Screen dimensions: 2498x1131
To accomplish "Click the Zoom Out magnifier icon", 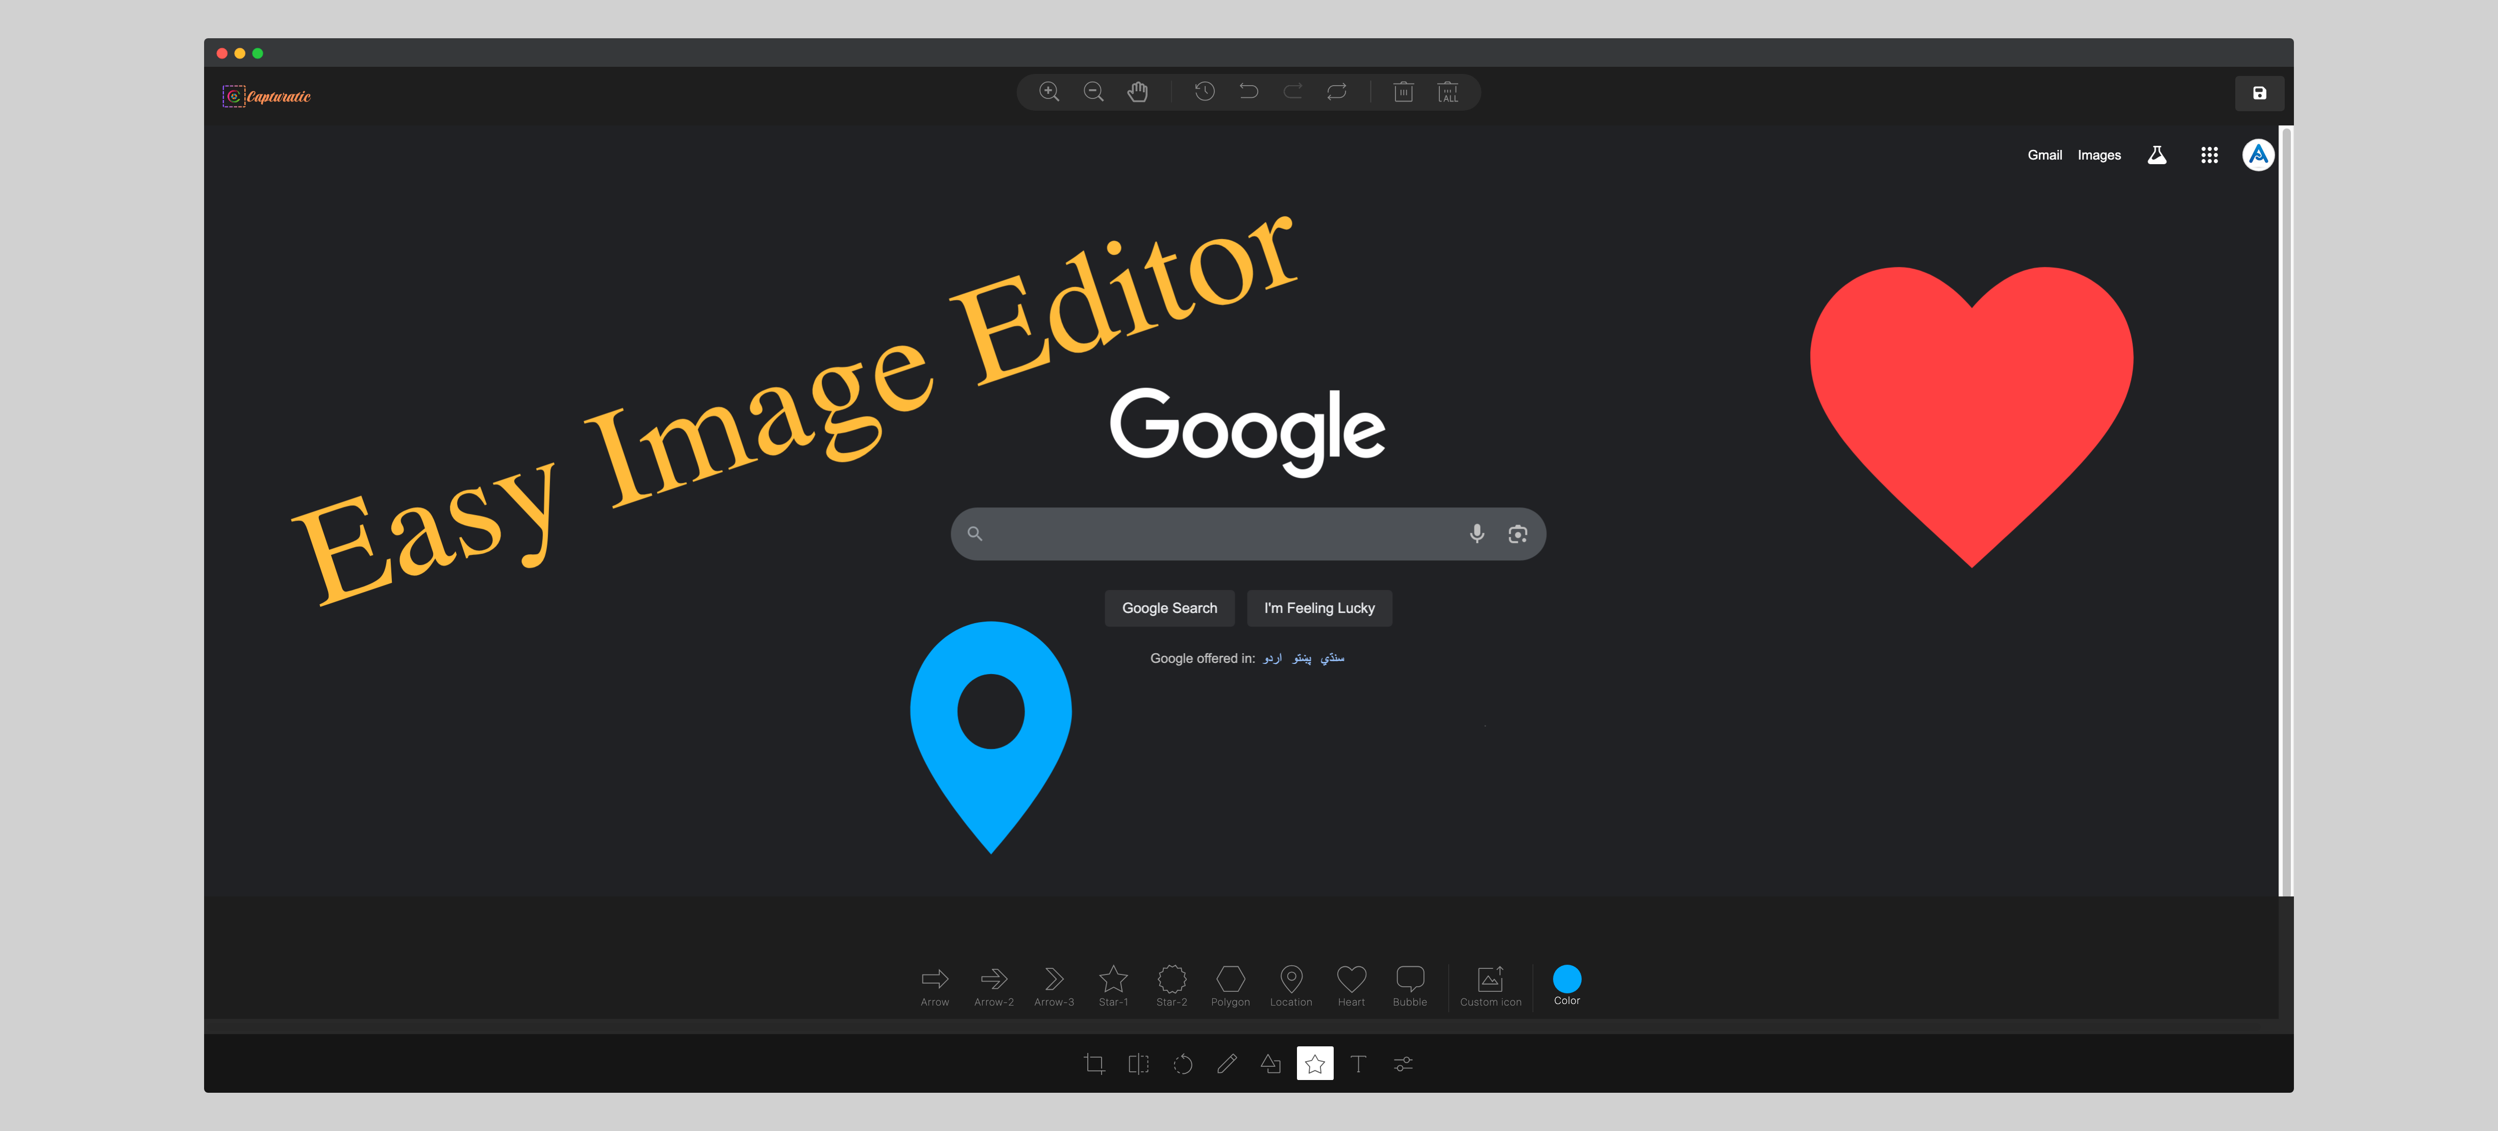I will point(1094,92).
